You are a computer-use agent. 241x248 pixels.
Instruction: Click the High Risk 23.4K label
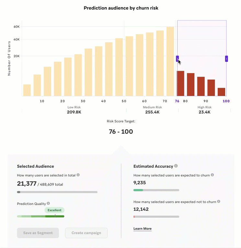204,110
